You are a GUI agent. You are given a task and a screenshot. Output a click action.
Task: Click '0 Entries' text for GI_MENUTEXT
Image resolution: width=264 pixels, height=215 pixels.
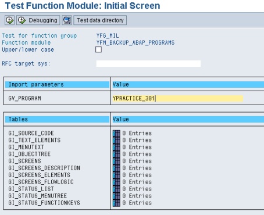(137, 147)
